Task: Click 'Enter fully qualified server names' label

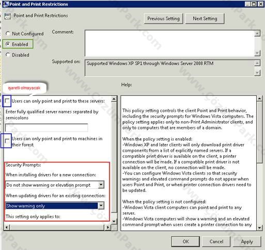Action: (x=52, y=115)
